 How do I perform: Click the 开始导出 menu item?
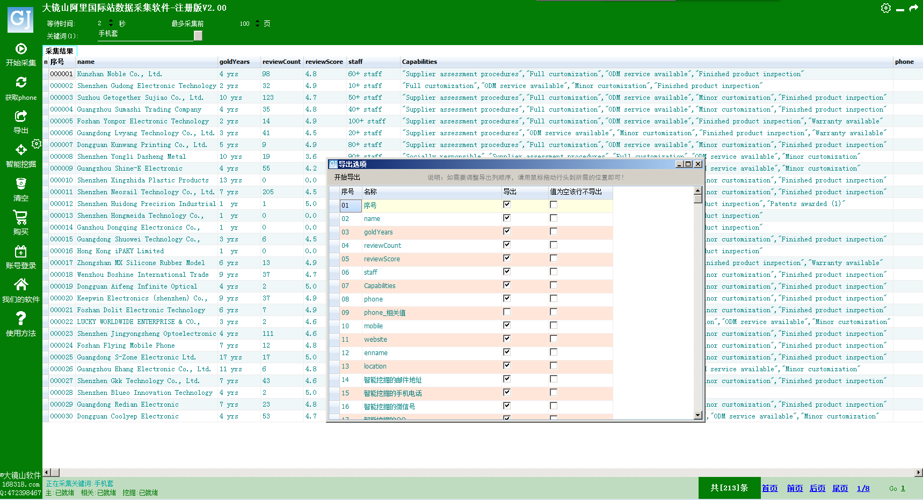[347, 177]
